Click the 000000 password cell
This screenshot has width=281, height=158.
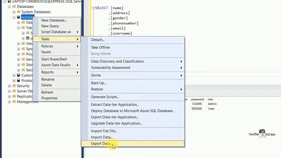pyautogui.click(x=197, y=109)
